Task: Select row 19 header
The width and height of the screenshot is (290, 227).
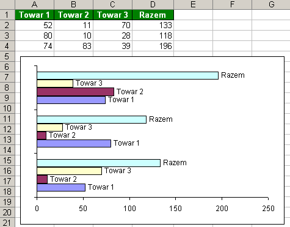Action: (7, 202)
